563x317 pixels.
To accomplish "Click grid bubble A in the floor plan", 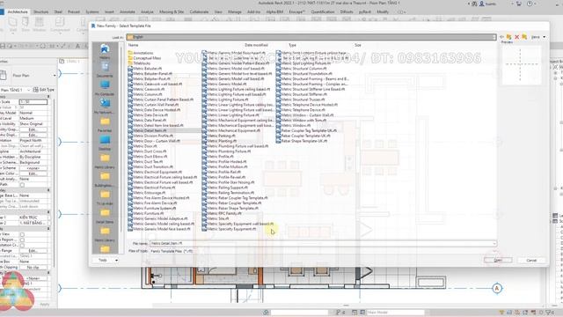I will pos(497,288).
